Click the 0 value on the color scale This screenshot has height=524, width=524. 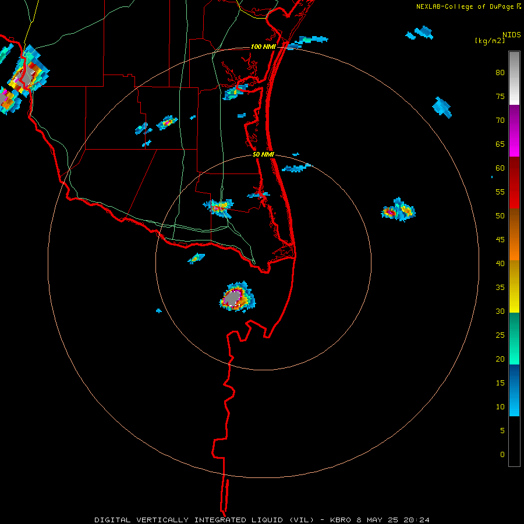tap(502, 455)
